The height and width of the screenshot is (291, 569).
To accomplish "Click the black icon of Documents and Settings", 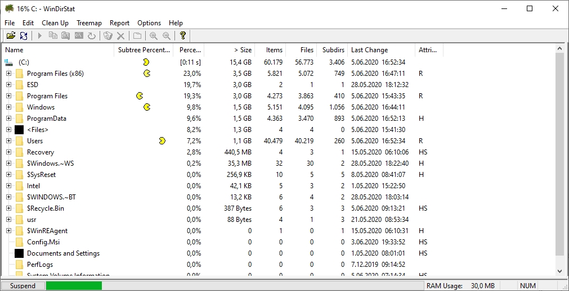I will pyautogui.click(x=19, y=253).
